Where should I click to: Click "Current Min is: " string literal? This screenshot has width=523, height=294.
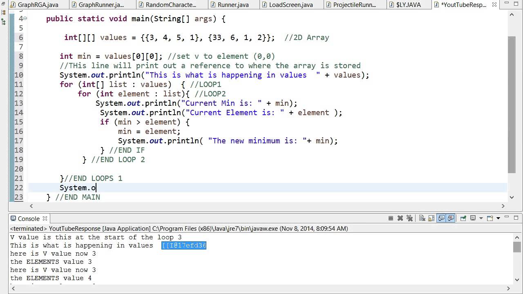[x=221, y=103]
